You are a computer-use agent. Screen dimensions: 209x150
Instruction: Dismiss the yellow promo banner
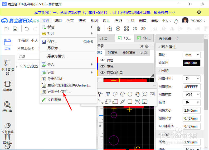(199, 12)
